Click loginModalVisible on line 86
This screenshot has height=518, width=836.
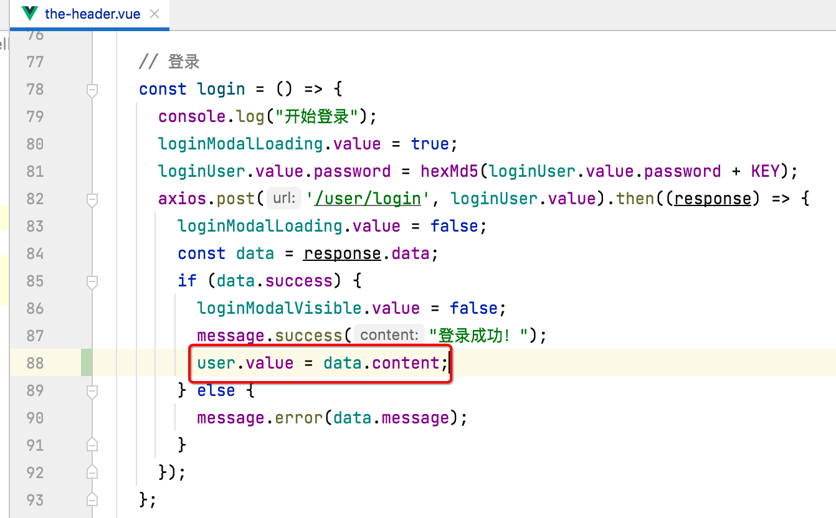279,308
